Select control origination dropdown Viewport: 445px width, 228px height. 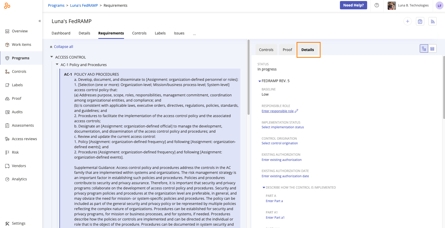[x=280, y=143]
